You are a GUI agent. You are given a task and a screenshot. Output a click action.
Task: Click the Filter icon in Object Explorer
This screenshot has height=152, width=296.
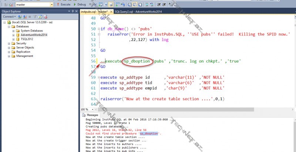coord(34,17)
